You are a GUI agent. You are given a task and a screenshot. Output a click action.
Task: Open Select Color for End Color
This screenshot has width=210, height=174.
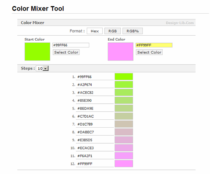click(x=149, y=52)
